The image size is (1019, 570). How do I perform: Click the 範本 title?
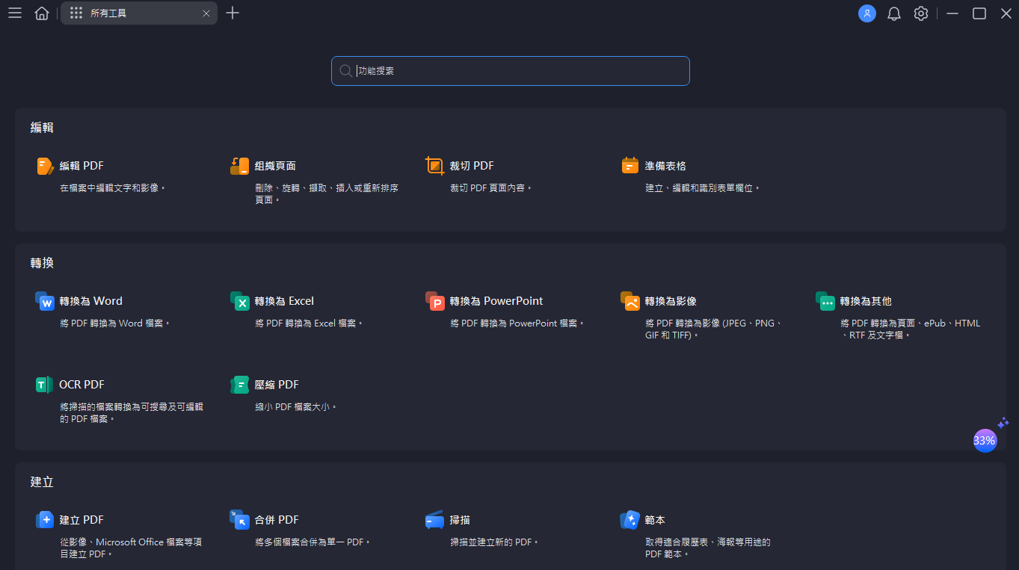point(655,520)
